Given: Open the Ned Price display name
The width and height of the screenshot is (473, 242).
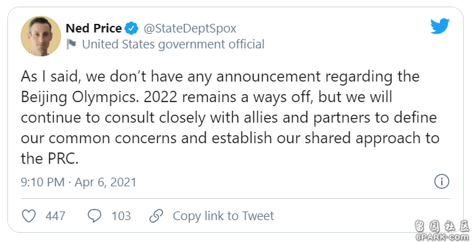Looking at the screenshot, I should [94, 29].
